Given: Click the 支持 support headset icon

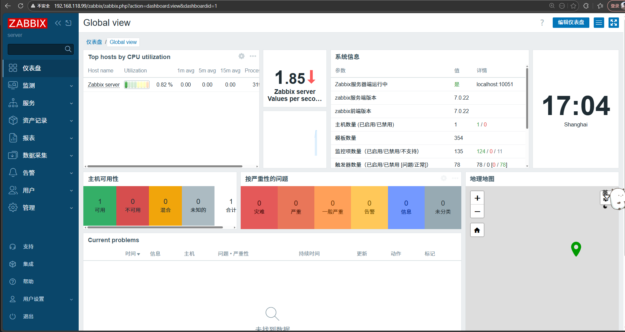Looking at the screenshot, I should [13, 246].
